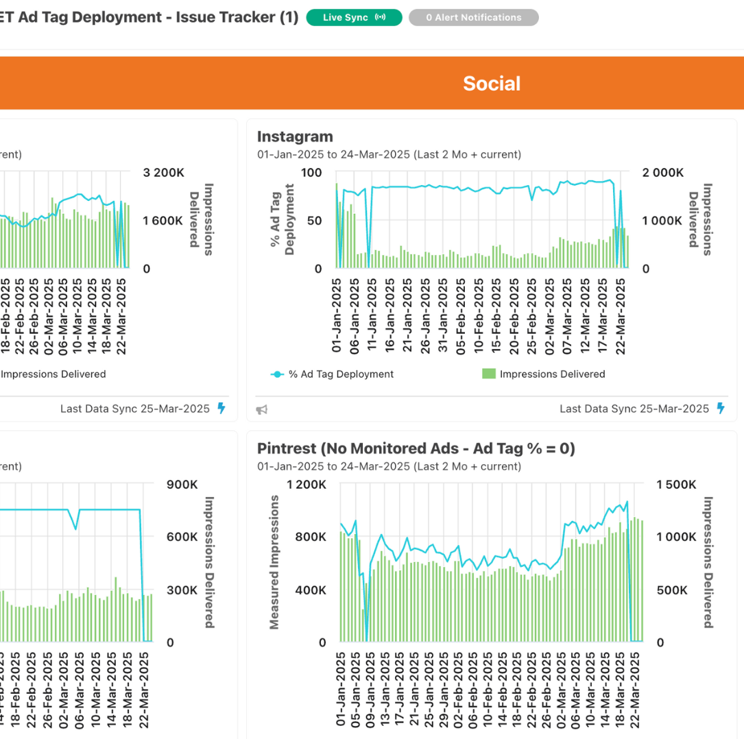The image size is (744, 739).
Task: Toggle % Ad Tag Deployment legend in Instagram chart
Action: tap(340, 374)
